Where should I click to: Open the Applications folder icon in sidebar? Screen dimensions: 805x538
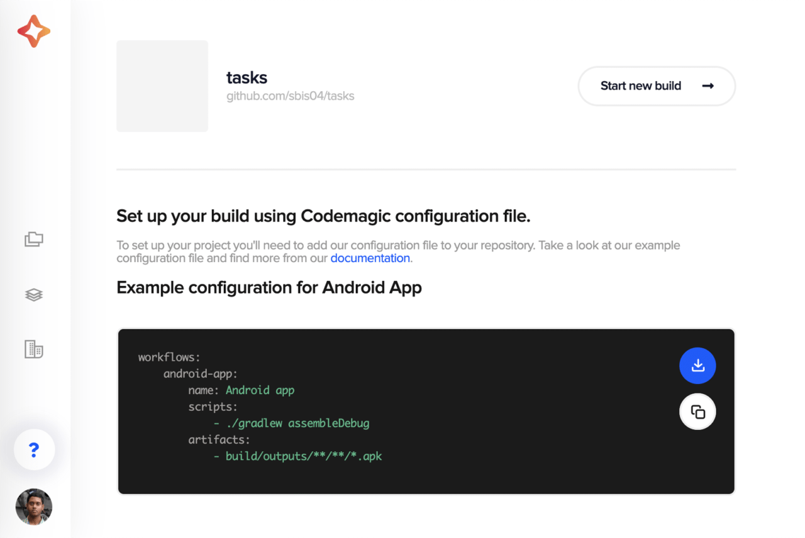click(x=34, y=239)
